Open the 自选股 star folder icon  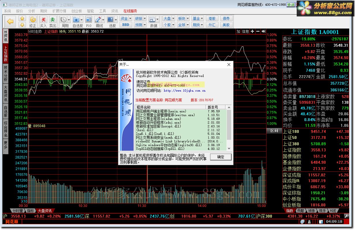click(76, 20)
